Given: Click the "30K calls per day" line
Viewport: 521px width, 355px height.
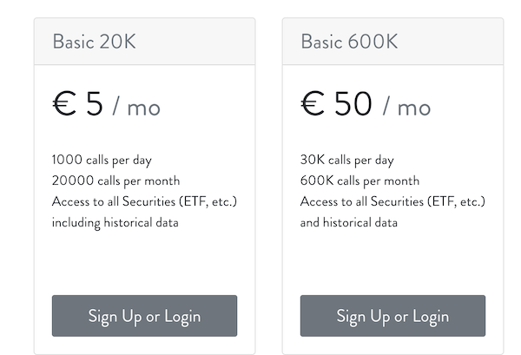Looking at the screenshot, I should 346,160.
